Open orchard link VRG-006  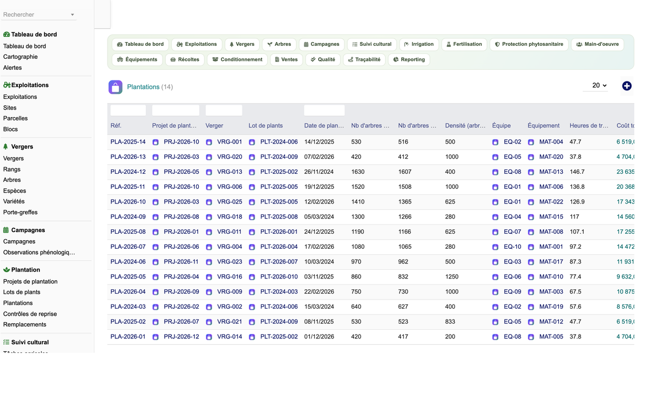[x=230, y=187]
